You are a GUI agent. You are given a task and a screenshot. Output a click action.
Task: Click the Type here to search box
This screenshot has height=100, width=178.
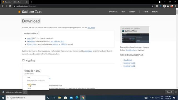tap(25, 97)
